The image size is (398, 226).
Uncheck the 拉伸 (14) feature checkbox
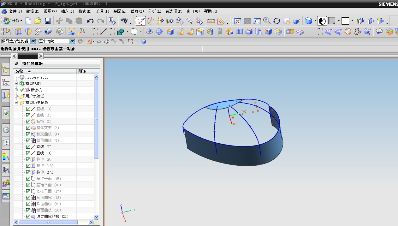pos(28,172)
